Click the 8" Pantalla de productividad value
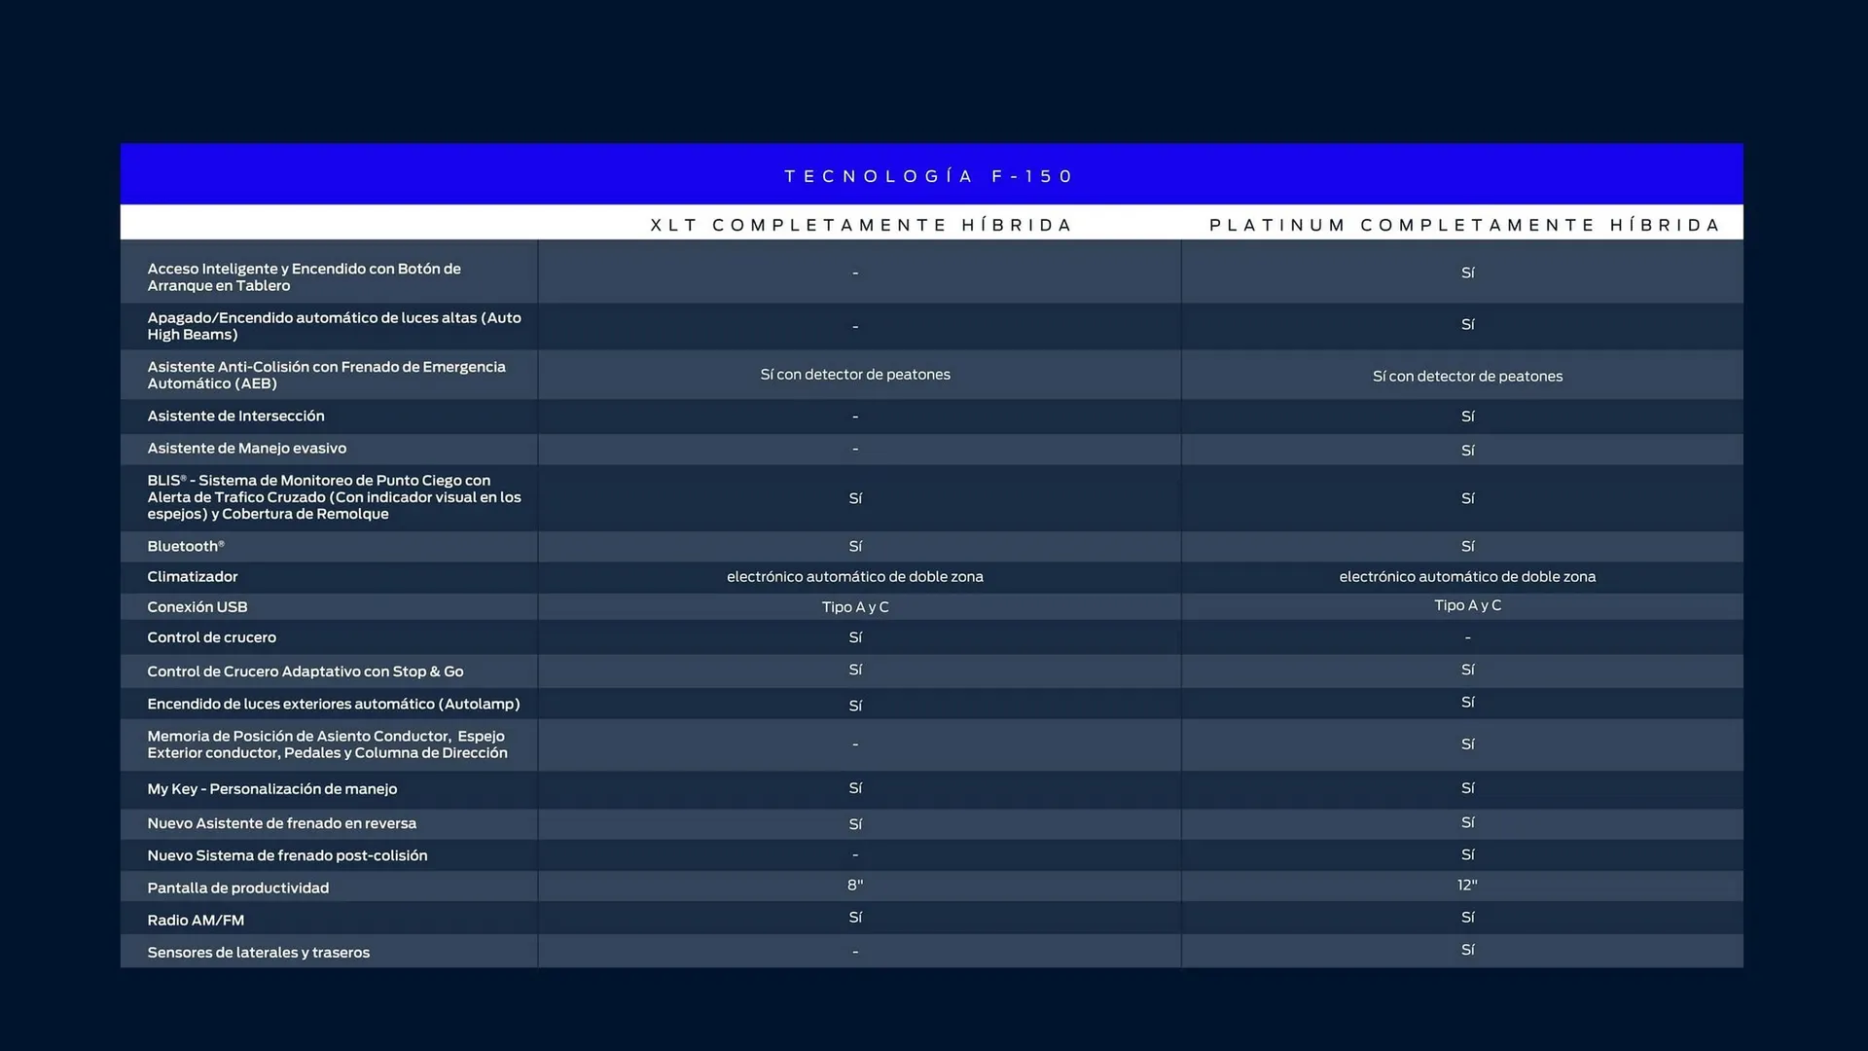This screenshot has width=1868, height=1051. click(855, 885)
